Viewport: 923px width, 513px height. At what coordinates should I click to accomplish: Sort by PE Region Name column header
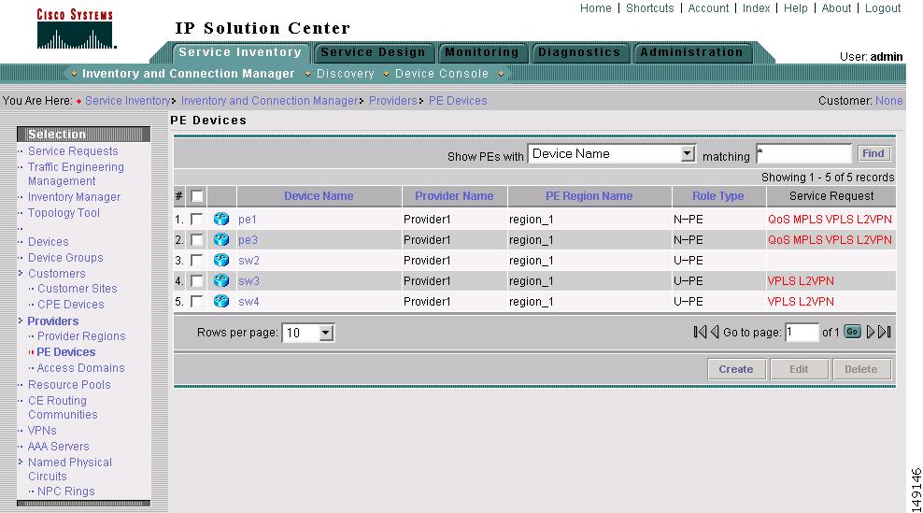pyautogui.click(x=589, y=196)
